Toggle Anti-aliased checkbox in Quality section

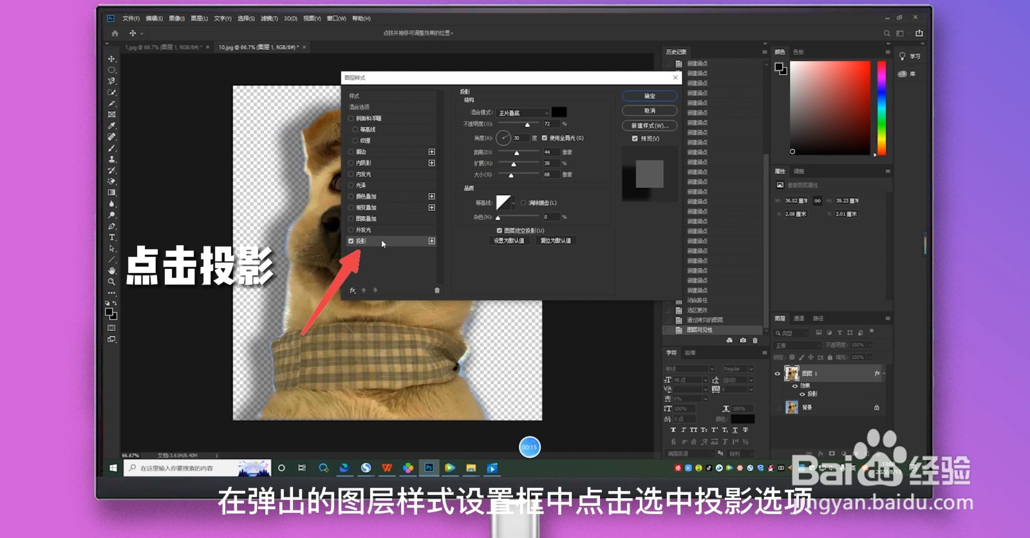(523, 203)
